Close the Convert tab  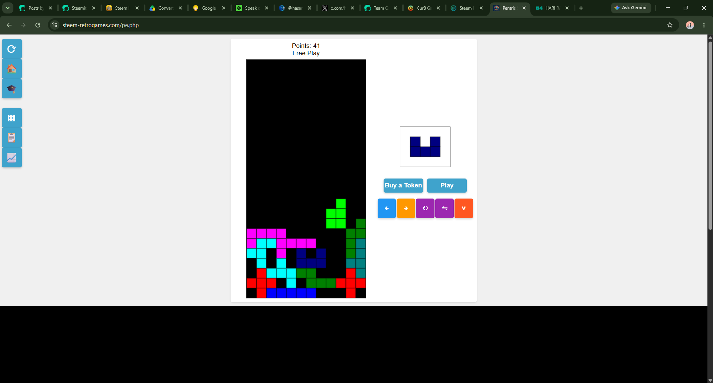[180, 8]
